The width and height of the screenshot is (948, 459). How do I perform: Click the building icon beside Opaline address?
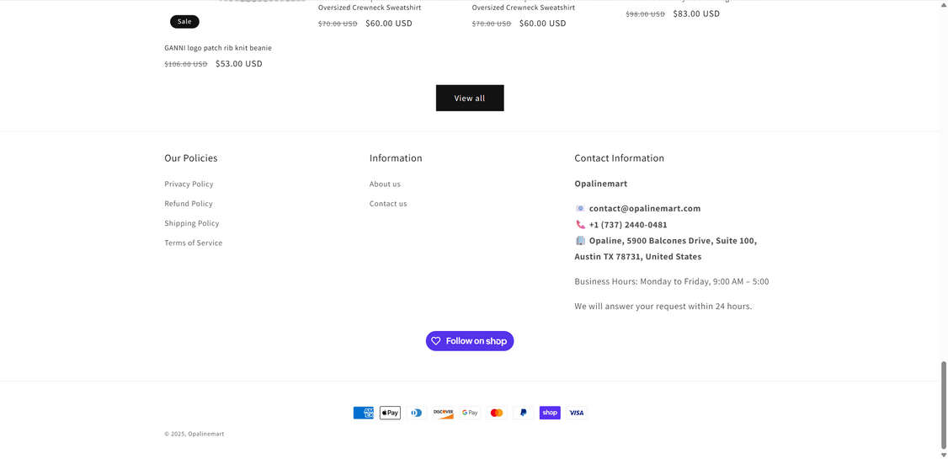click(580, 241)
